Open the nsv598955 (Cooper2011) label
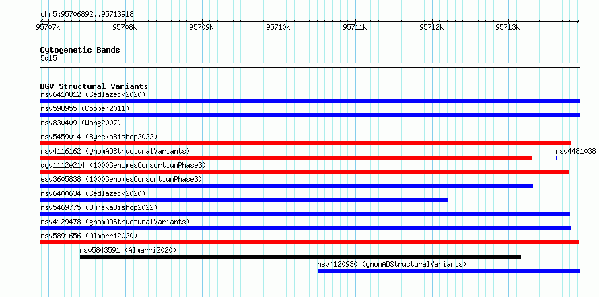This screenshot has width=599, height=297. [x=85, y=108]
